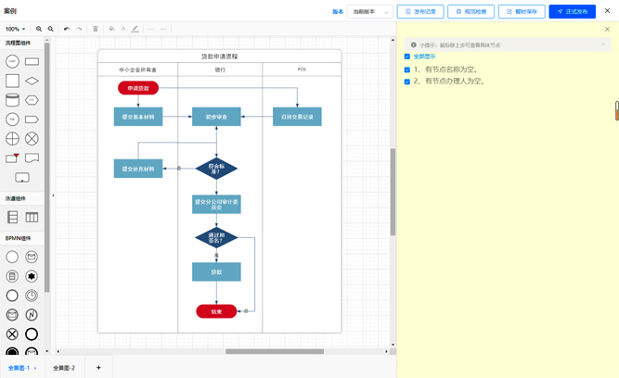Open the 当前版本 version dropdown

pos(370,12)
